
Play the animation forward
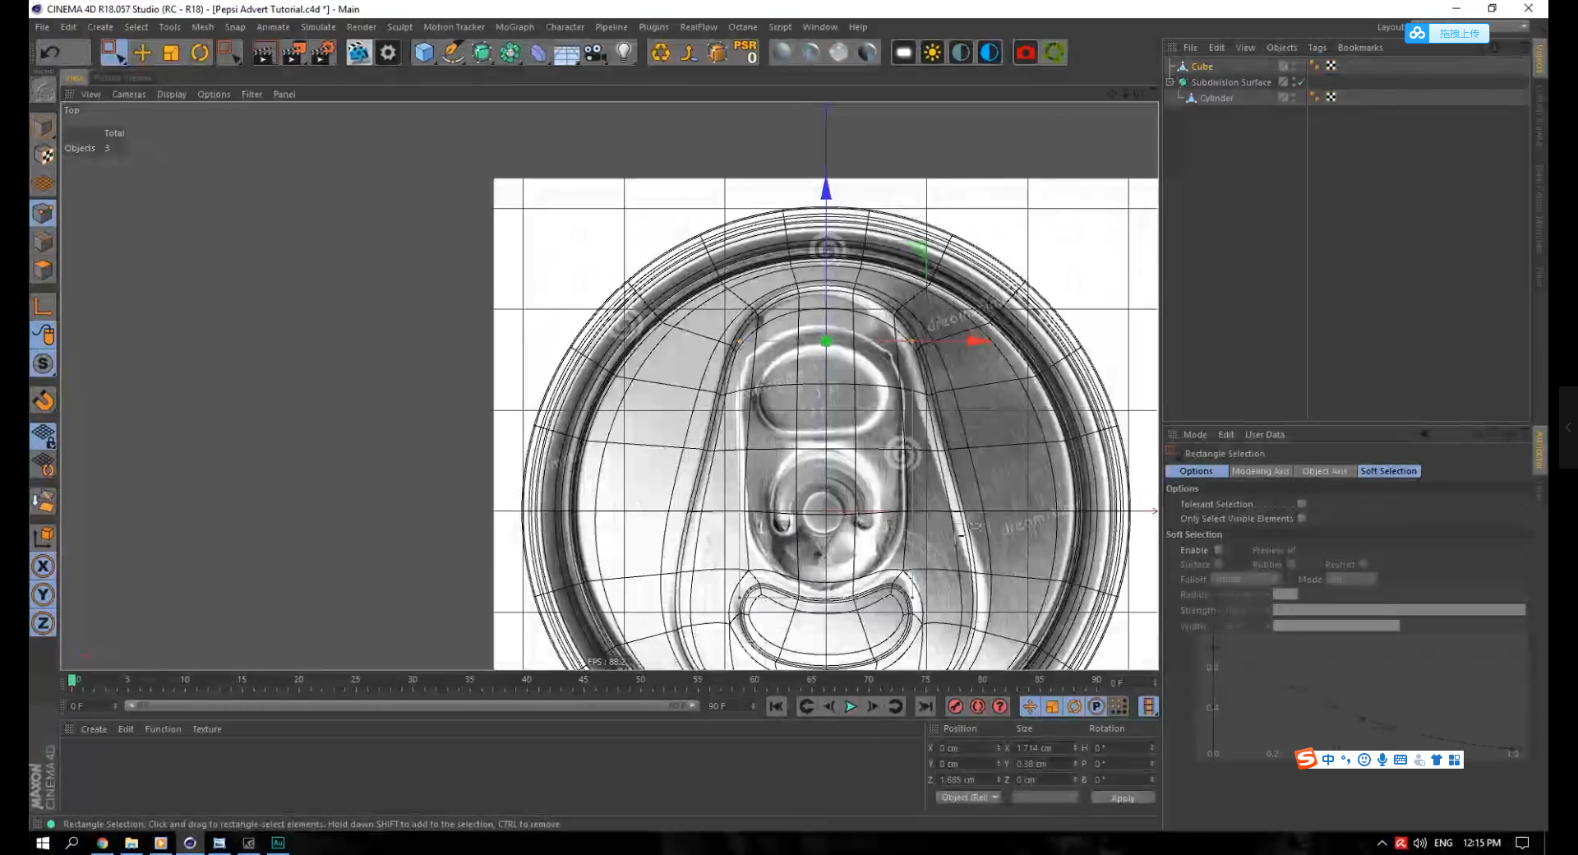pyautogui.click(x=851, y=706)
